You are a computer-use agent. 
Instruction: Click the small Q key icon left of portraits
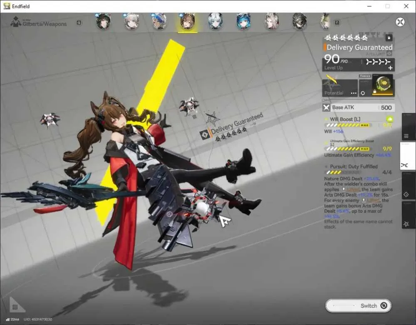click(79, 22)
